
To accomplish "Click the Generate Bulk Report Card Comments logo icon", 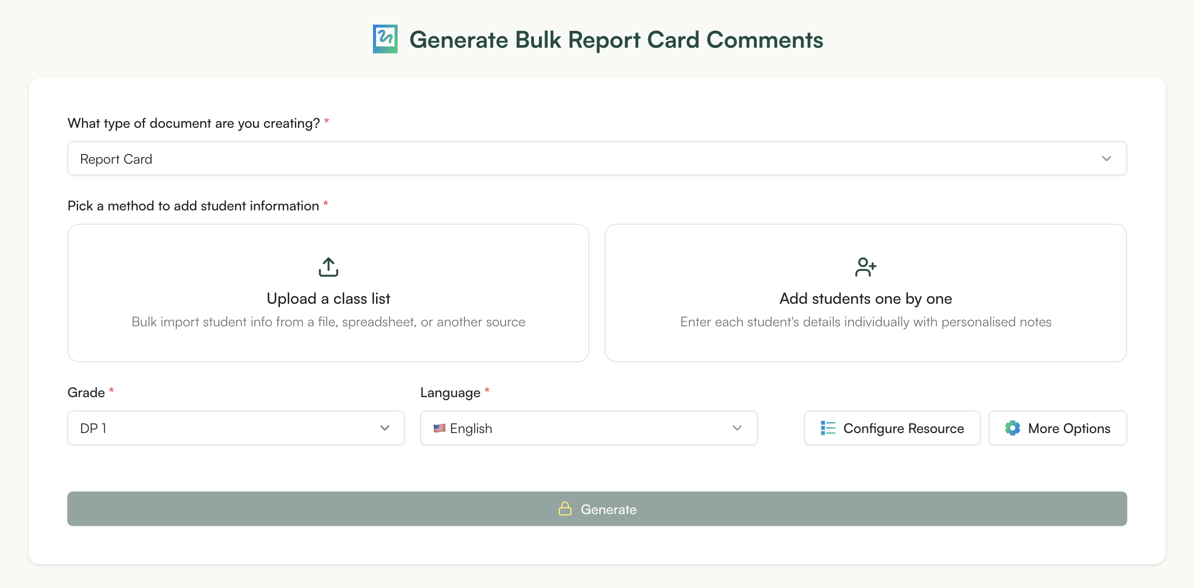I will pyautogui.click(x=384, y=39).
